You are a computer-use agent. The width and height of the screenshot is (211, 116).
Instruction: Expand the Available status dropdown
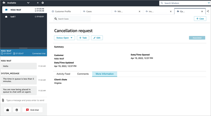(28, 3)
